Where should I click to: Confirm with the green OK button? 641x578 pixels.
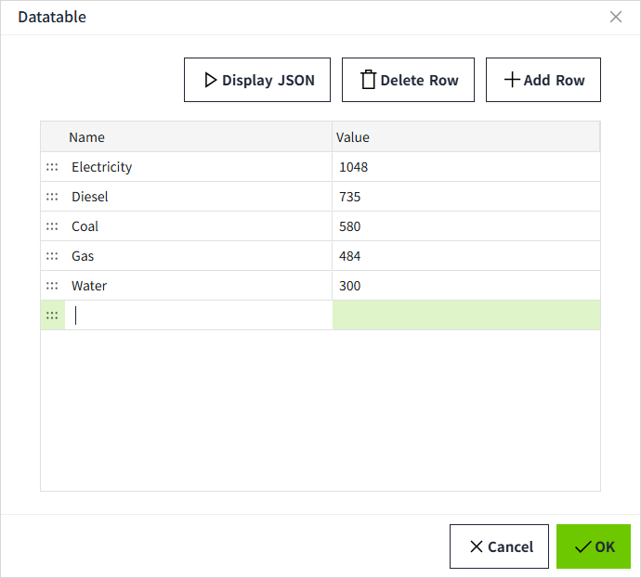[x=594, y=546]
